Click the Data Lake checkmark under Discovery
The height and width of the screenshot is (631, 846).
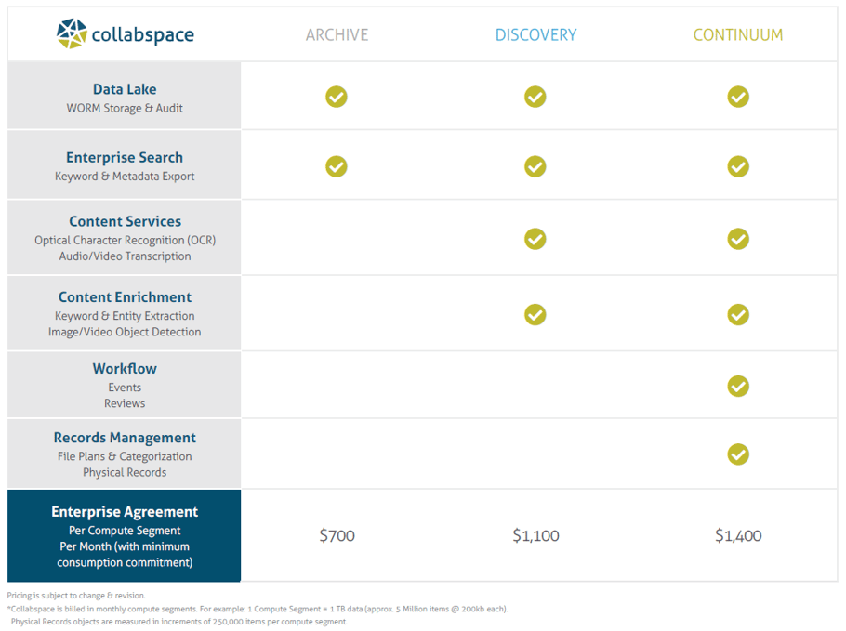point(535,97)
